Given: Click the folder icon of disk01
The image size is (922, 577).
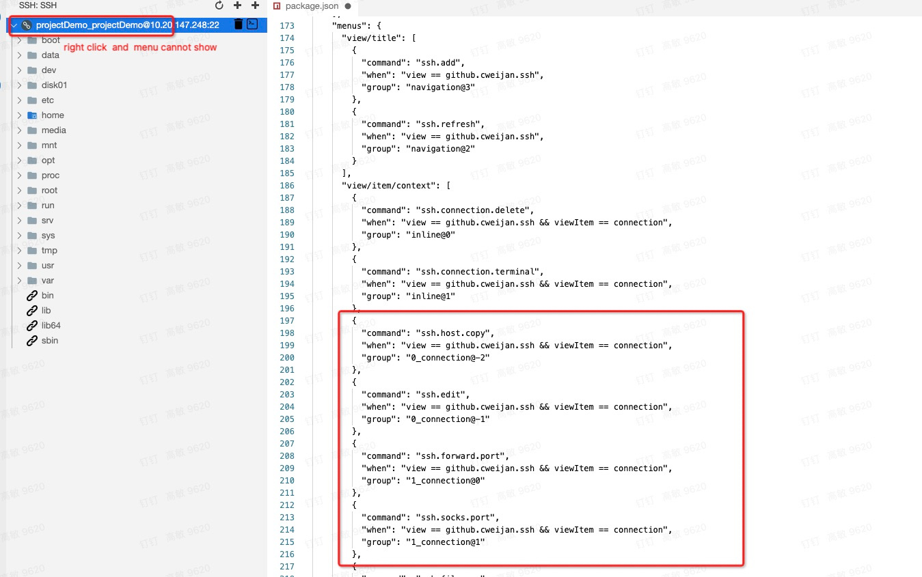Looking at the screenshot, I should pyautogui.click(x=31, y=85).
